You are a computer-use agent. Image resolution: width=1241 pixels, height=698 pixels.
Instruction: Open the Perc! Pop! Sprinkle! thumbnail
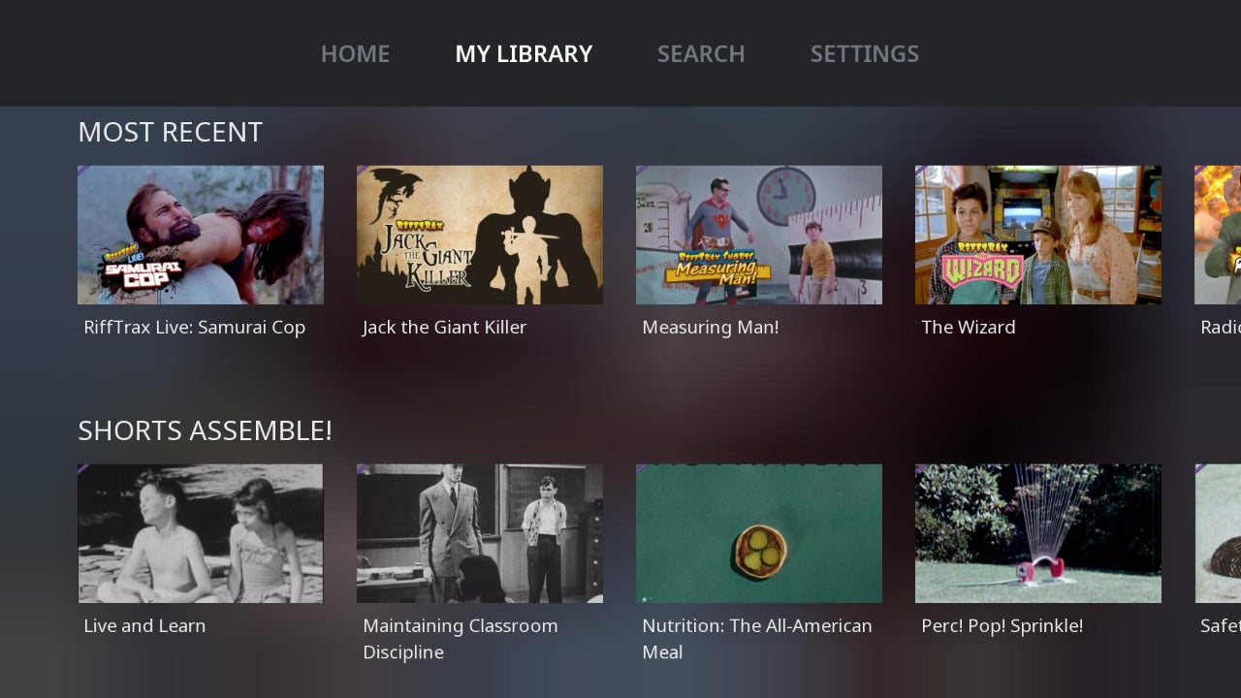[1038, 533]
